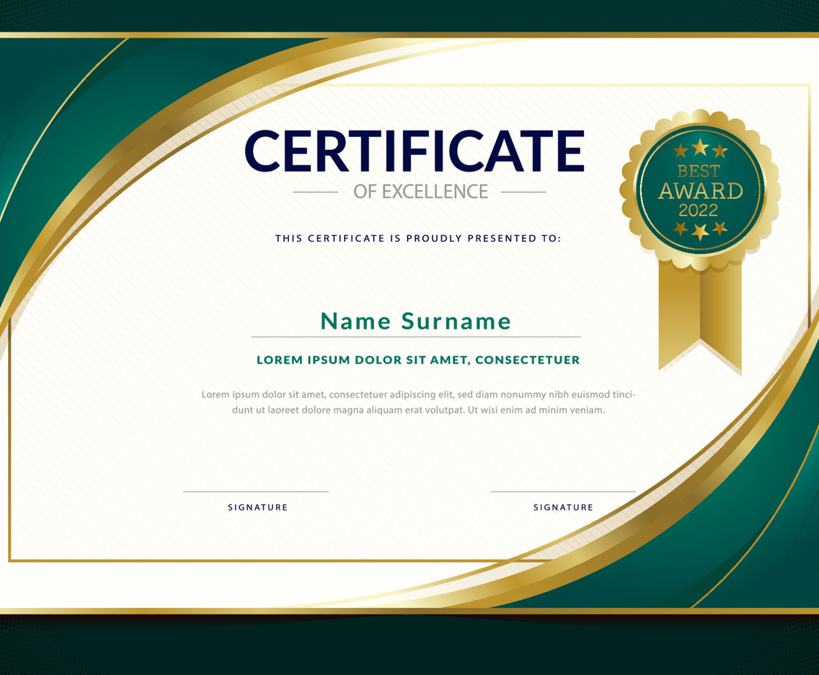Click the right SIGNATURE label

click(x=563, y=507)
